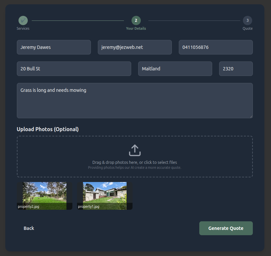Click the description textarea about grass mowing
Screen dimensions: 271x256
pos(135,100)
